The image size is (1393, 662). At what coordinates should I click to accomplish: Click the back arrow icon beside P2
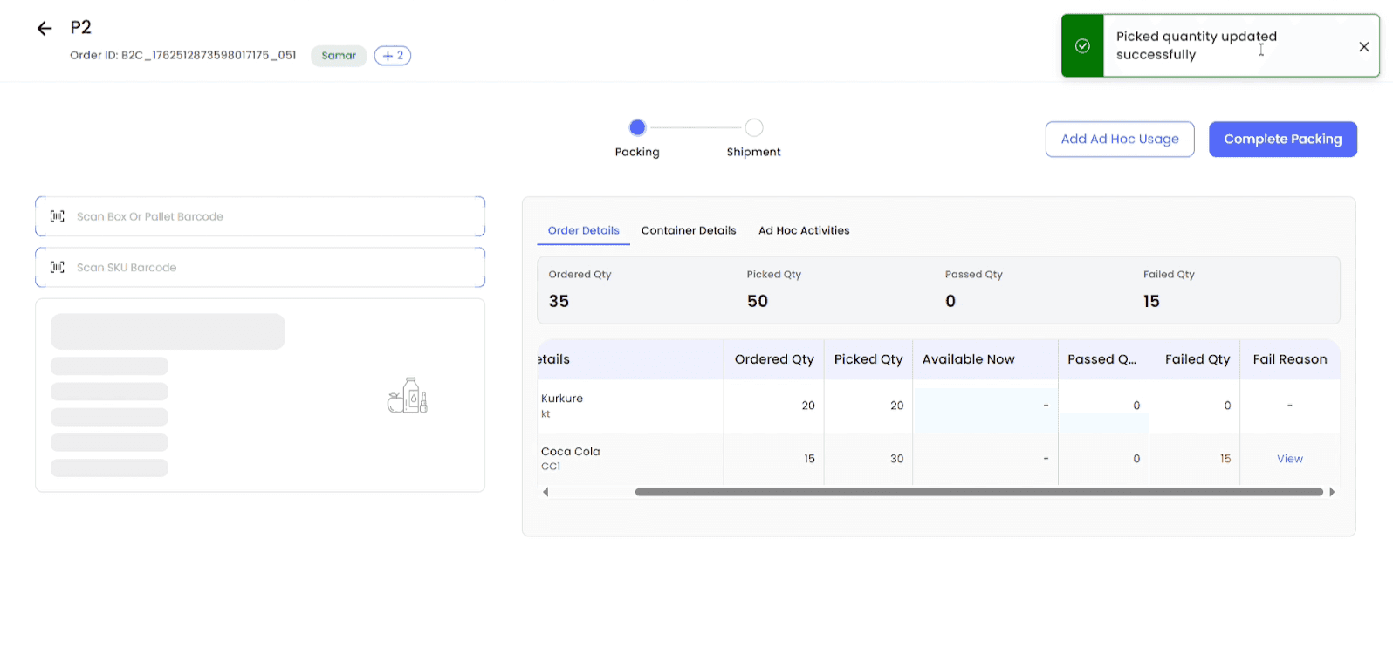point(45,29)
